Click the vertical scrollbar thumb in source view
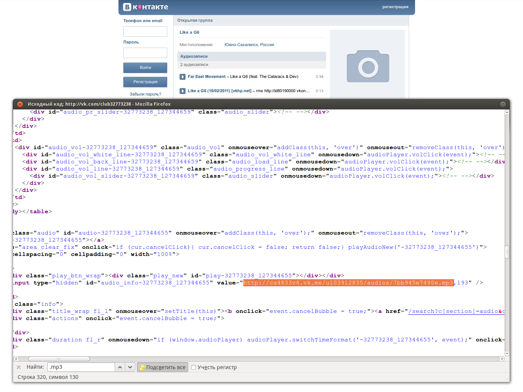 pos(507,252)
